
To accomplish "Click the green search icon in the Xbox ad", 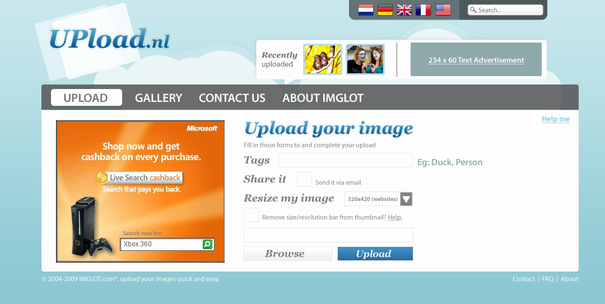I will (208, 244).
